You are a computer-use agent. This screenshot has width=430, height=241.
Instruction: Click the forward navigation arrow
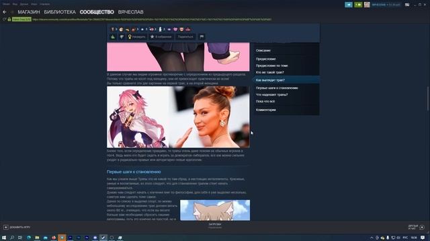pyautogui.click(x=12, y=12)
